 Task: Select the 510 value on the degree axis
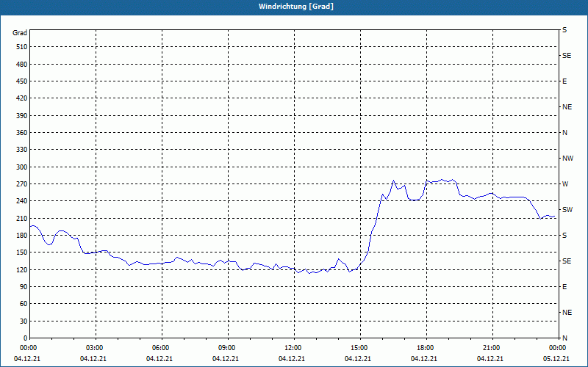tap(22, 47)
